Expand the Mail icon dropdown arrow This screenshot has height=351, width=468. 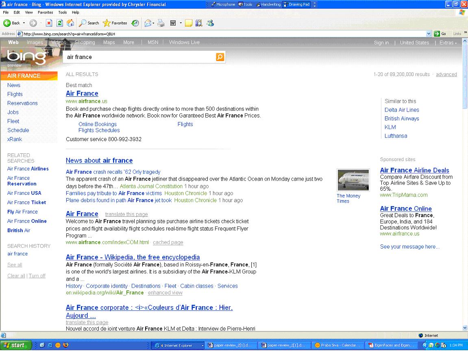(154, 23)
